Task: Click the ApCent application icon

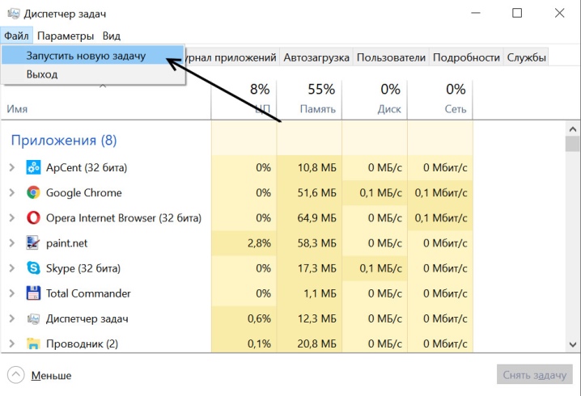Action: click(33, 167)
